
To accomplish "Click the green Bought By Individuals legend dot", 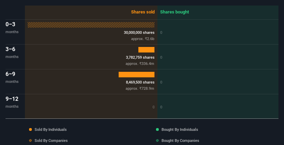I will pyautogui.click(x=157, y=129).
